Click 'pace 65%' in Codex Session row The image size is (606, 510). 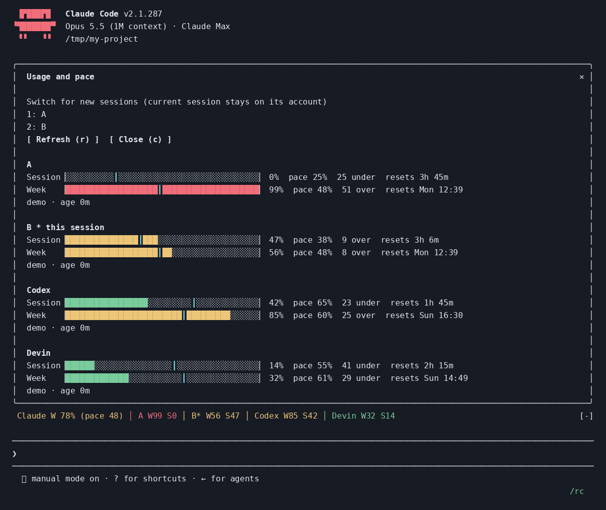[x=313, y=303]
